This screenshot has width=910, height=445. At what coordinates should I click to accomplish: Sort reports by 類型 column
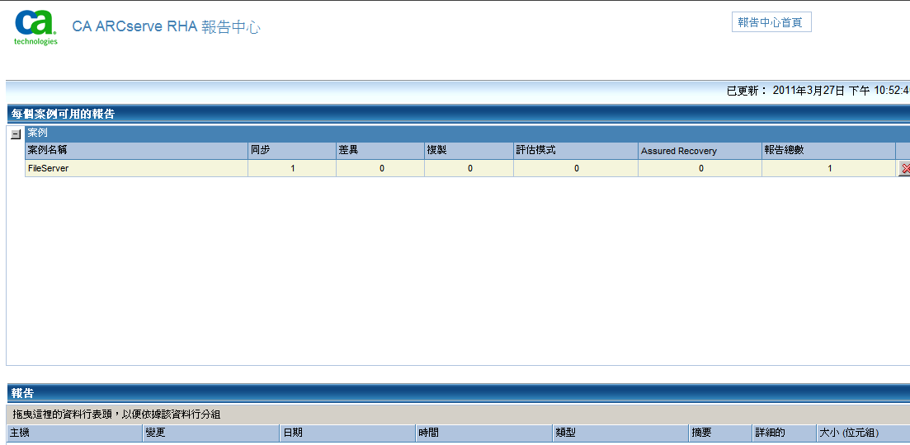[x=620, y=433]
